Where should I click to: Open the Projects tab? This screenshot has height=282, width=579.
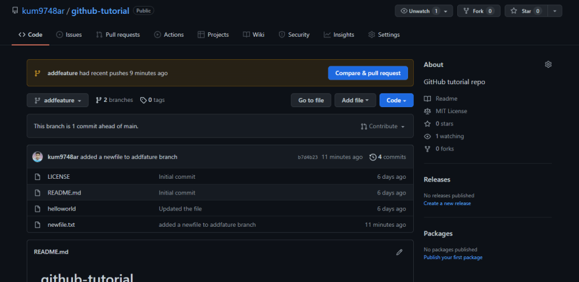coord(213,35)
